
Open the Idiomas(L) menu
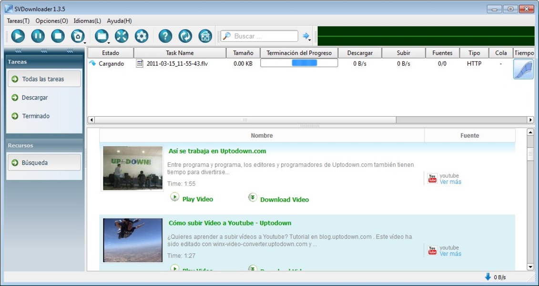(x=87, y=21)
